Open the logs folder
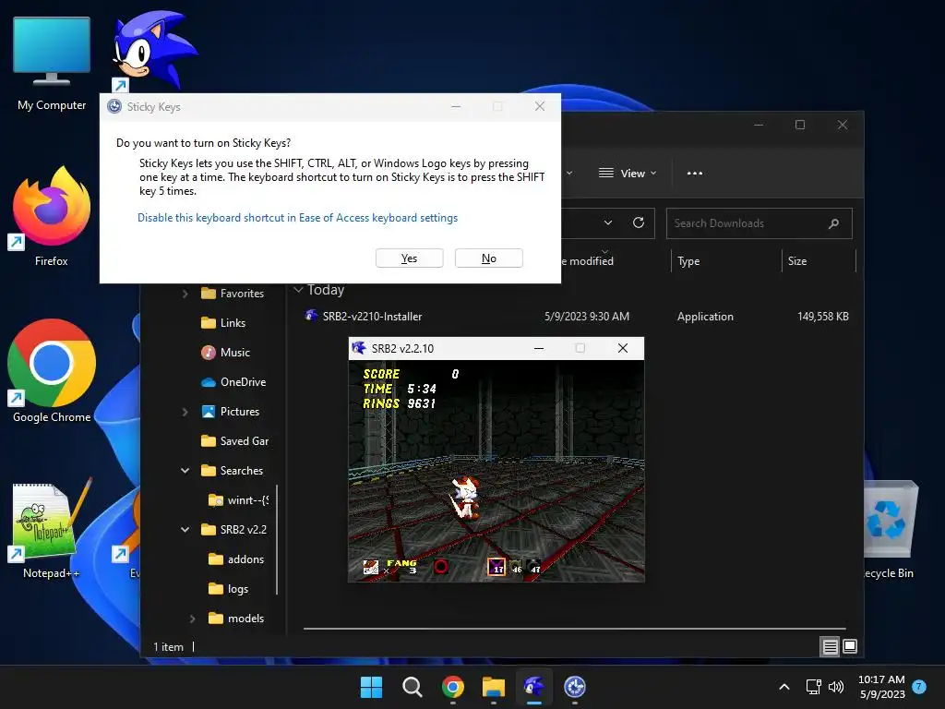945x709 pixels. [229, 589]
